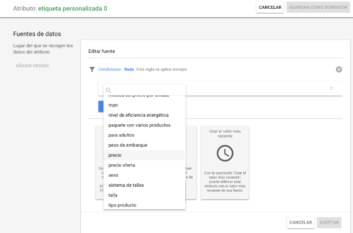This screenshot has height=233, width=353.
Task: Remove the rule with the circled X icon
Action: tap(339, 70)
